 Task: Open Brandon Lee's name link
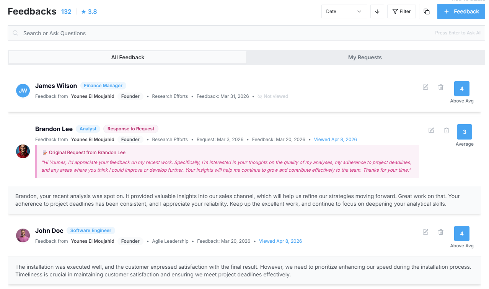(54, 129)
